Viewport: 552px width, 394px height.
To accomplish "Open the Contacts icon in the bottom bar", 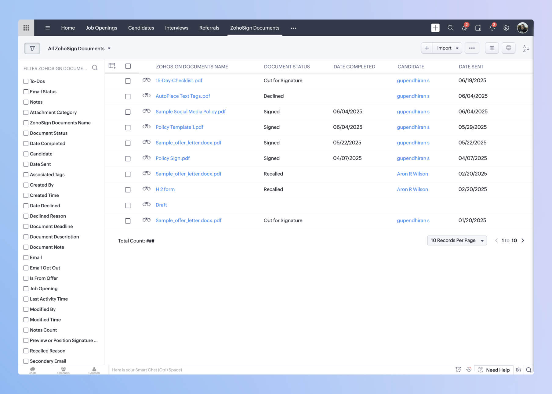I will pyautogui.click(x=94, y=370).
